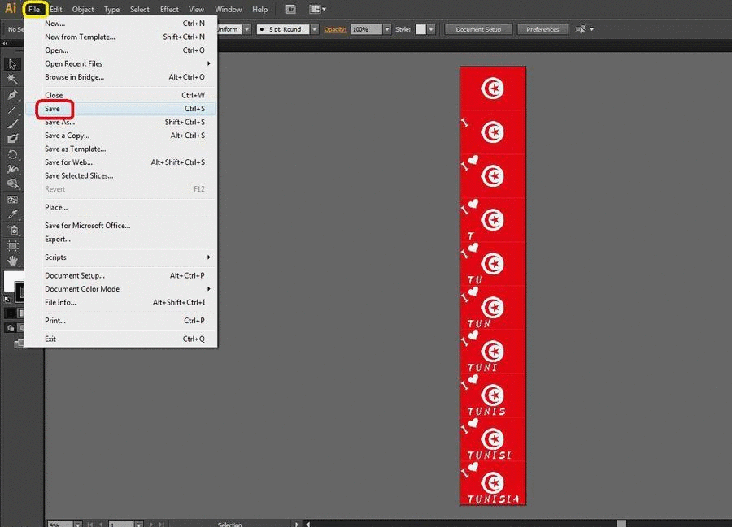Viewport: 732px width, 527px height.
Task: Open the 5 pt. Round brush dropdown
Action: [315, 29]
